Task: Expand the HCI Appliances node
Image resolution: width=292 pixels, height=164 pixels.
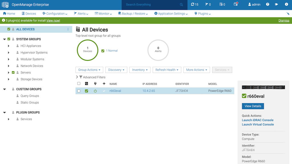Action: [x=9, y=46]
